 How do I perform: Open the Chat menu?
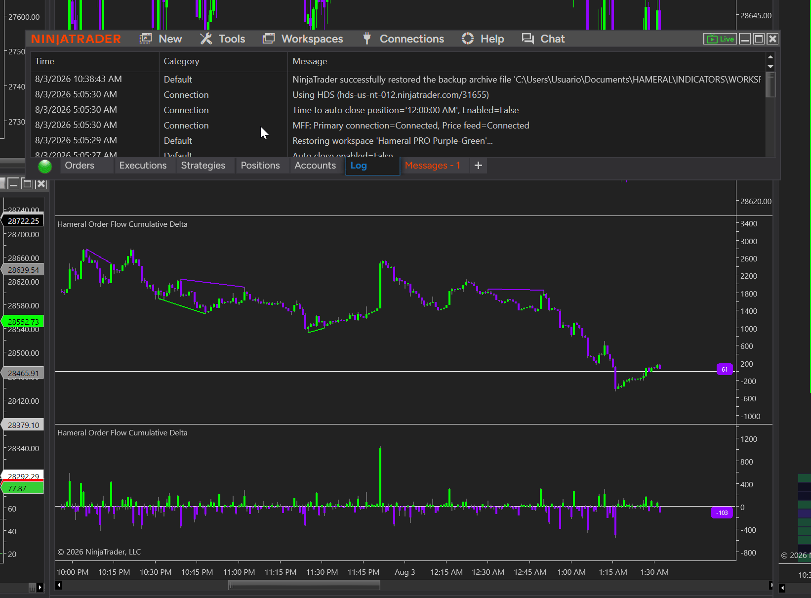pos(543,39)
